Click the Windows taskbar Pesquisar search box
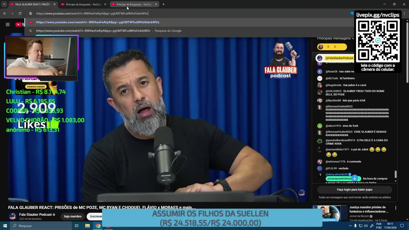The image size is (409, 230). click(41, 226)
